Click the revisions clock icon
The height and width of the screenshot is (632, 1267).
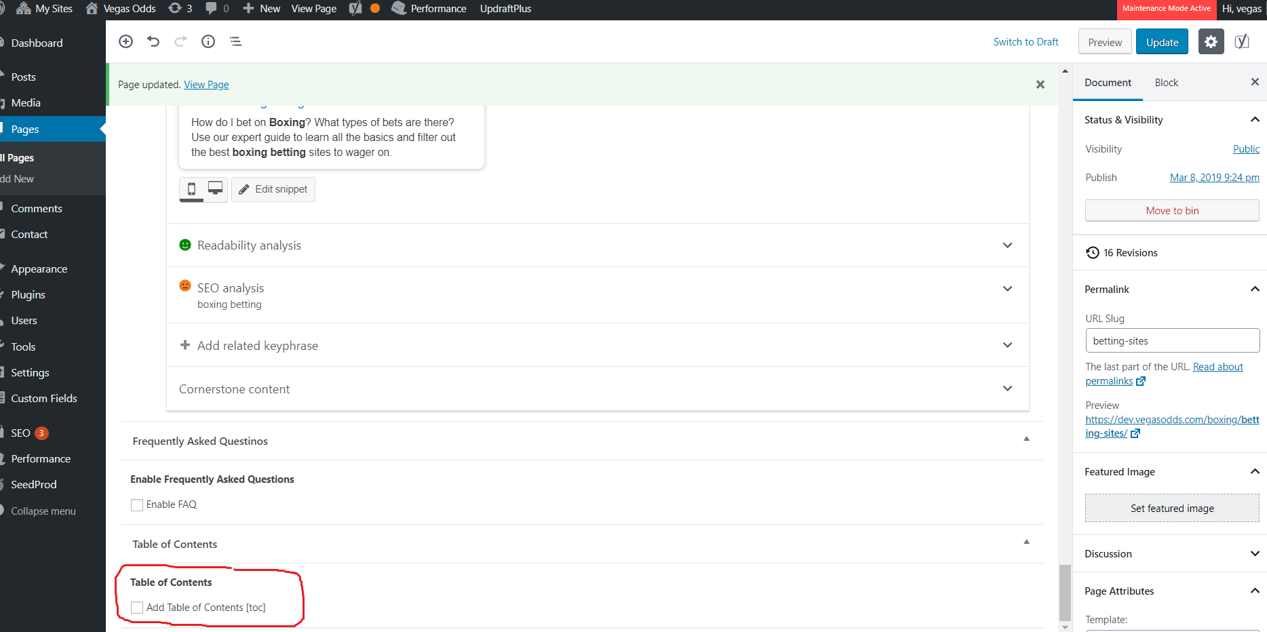coord(1092,252)
